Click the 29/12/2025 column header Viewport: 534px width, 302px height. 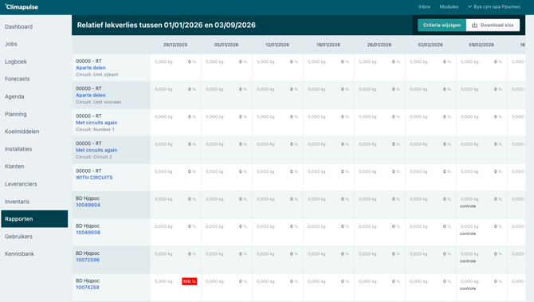175,45
